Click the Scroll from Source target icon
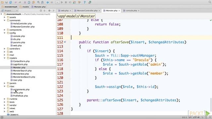 (41, 11)
